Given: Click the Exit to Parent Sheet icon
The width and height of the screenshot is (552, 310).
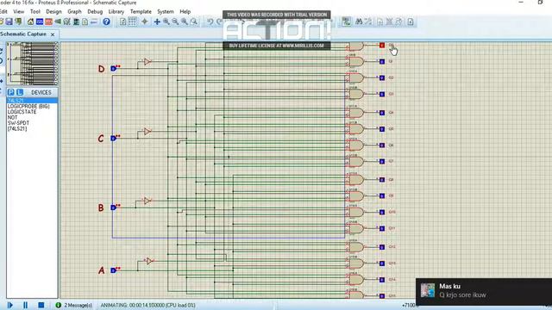Looking at the screenshot, I should click(398, 22).
